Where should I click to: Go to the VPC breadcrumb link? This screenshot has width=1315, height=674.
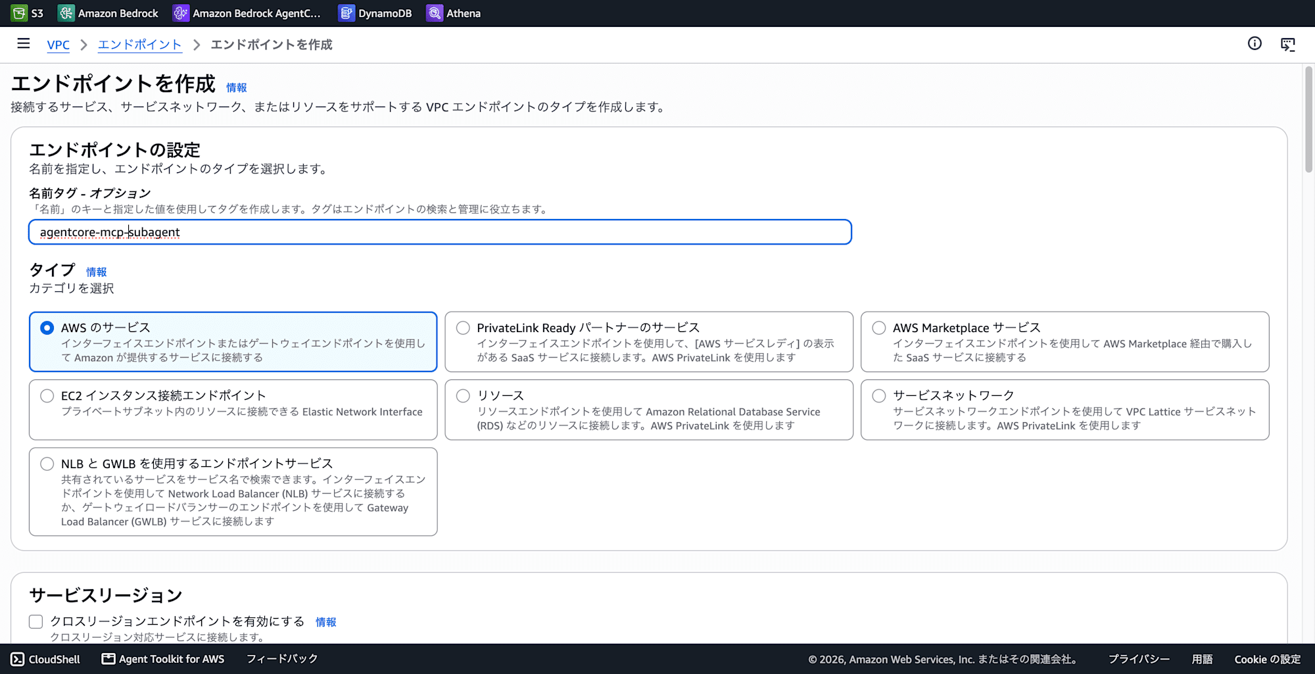click(58, 45)
